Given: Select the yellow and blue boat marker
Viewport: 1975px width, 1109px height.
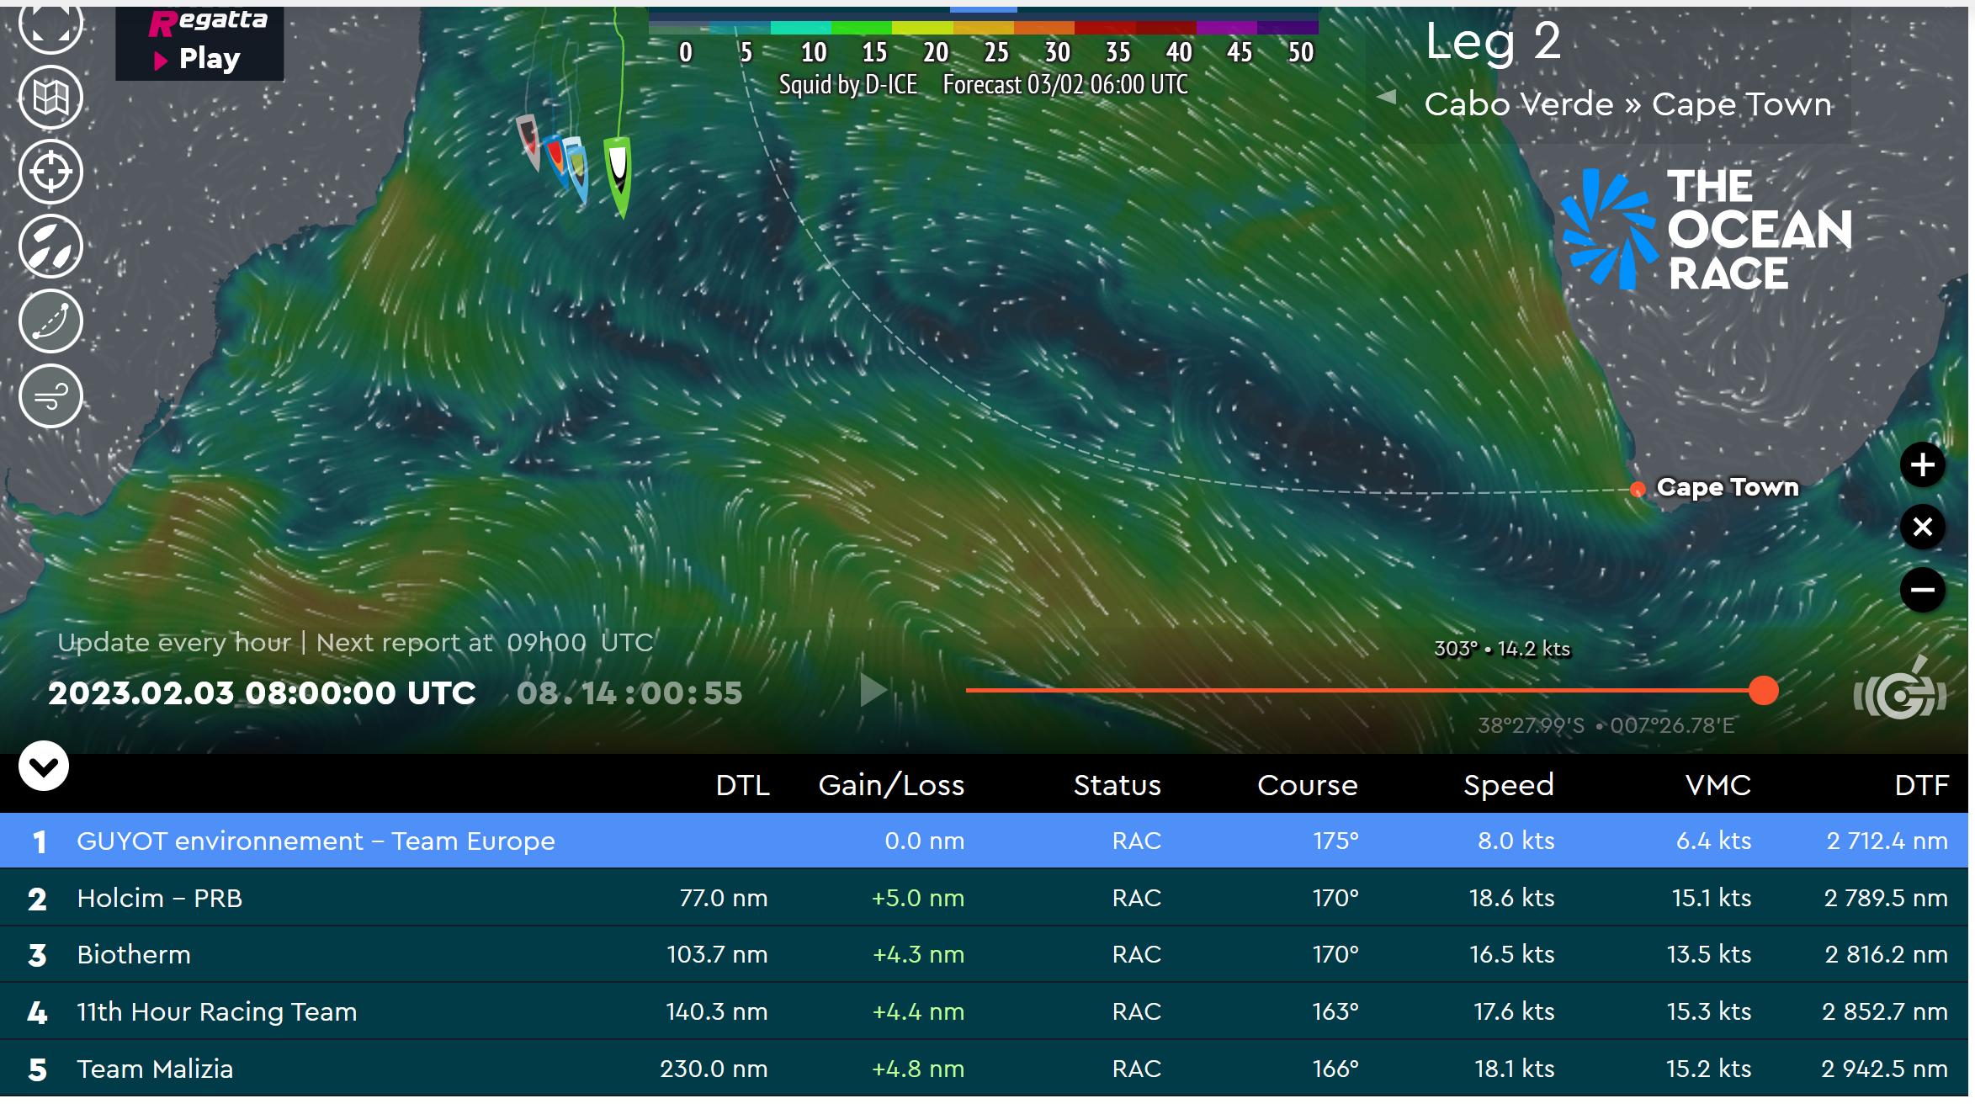Looking at the screenshot, I should click(576, 171).
